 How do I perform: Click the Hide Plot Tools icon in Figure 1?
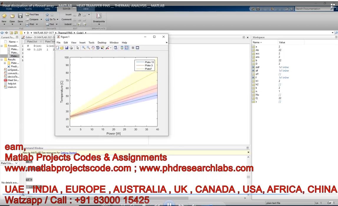133,48
